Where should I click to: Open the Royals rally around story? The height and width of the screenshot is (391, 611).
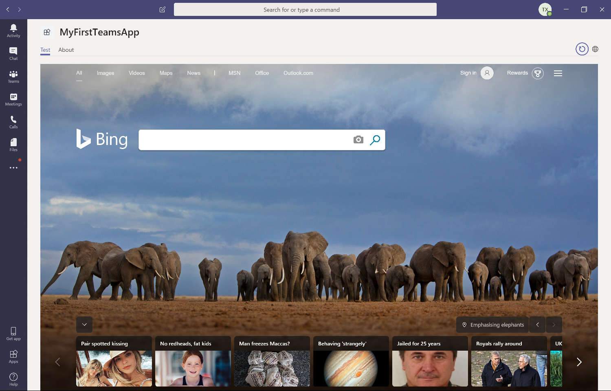click(x=509, y=361)
